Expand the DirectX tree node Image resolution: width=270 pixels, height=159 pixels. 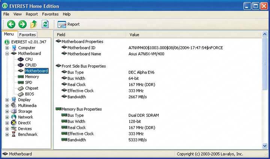point(7,123)
